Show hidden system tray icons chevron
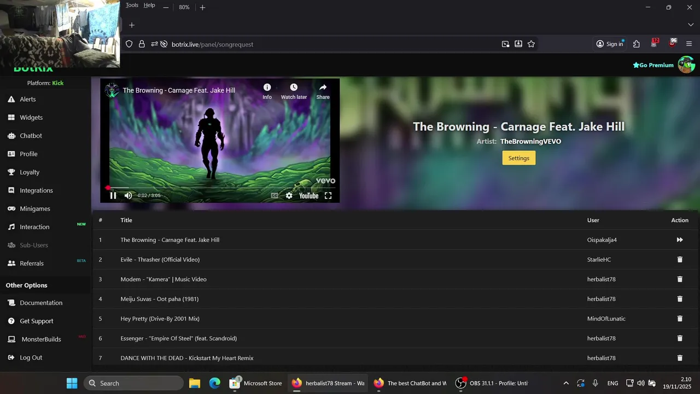Image resolution: width=700 pixels, height=394 pixels. tap(566, 383)
